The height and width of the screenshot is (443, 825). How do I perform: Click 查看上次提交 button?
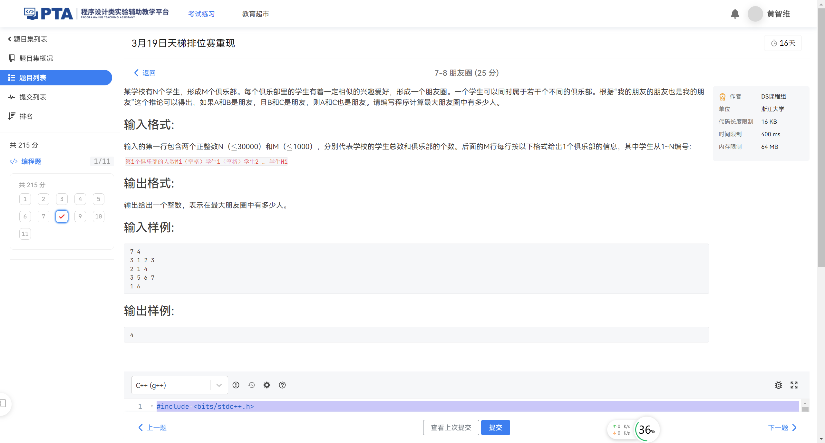pos(451,428)
